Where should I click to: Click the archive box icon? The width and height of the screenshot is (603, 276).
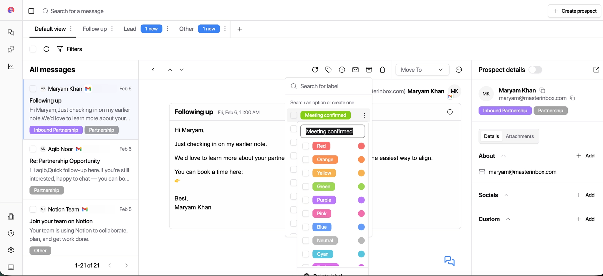pos(369,70)
